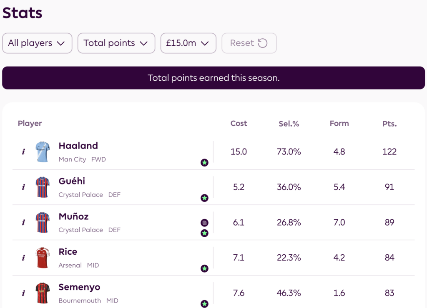Open Haaland's player info icon
427x308 pixels.
click(23, 152)
